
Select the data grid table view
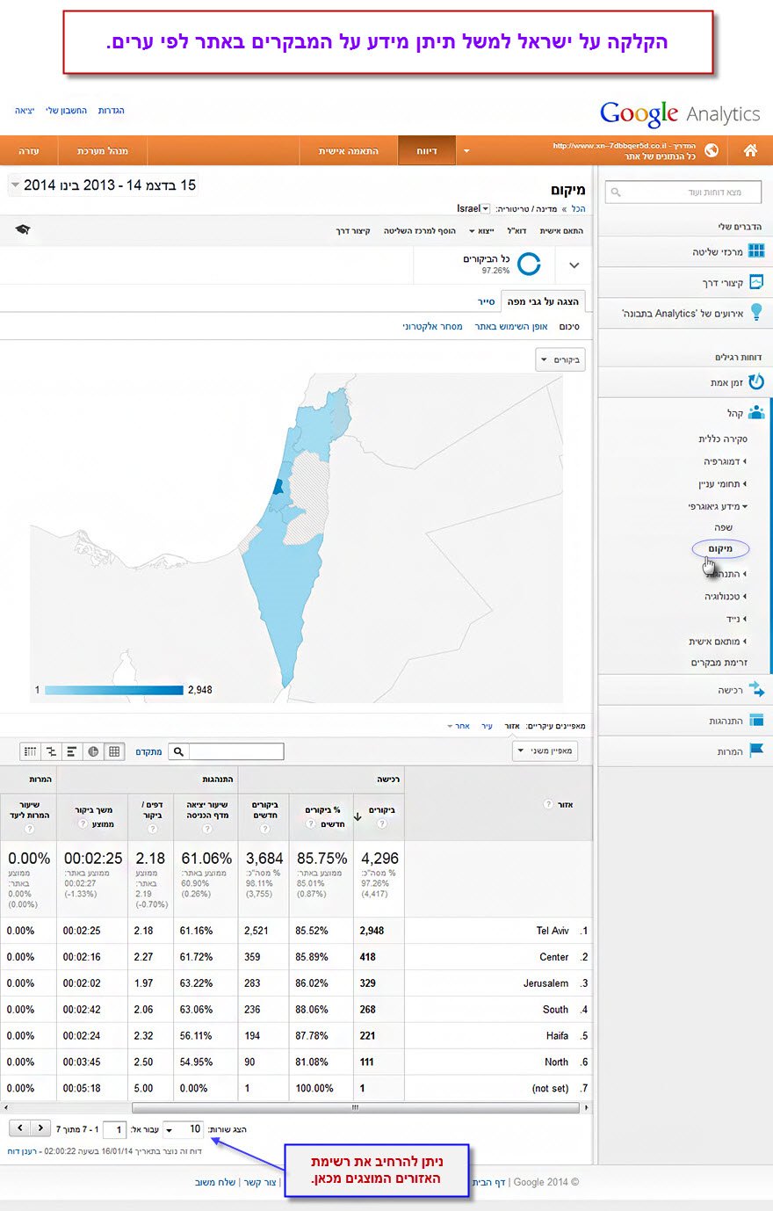[114, 751]
